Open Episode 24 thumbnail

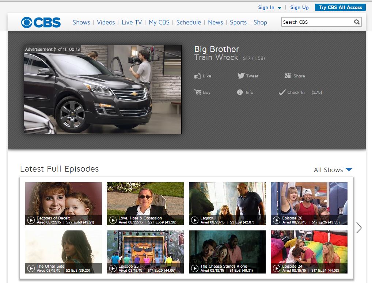pos(309,252)
